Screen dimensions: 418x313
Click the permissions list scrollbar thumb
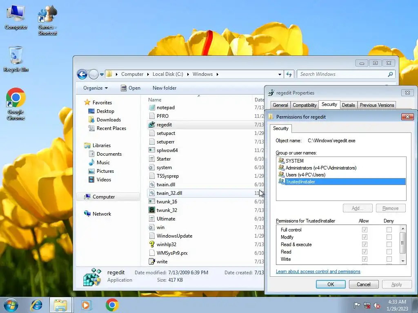point(403,243)
